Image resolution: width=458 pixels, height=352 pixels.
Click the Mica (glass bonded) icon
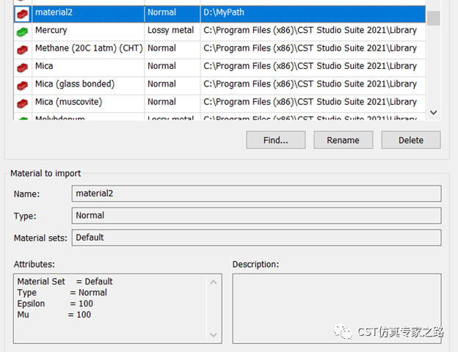tap(22, 85)
